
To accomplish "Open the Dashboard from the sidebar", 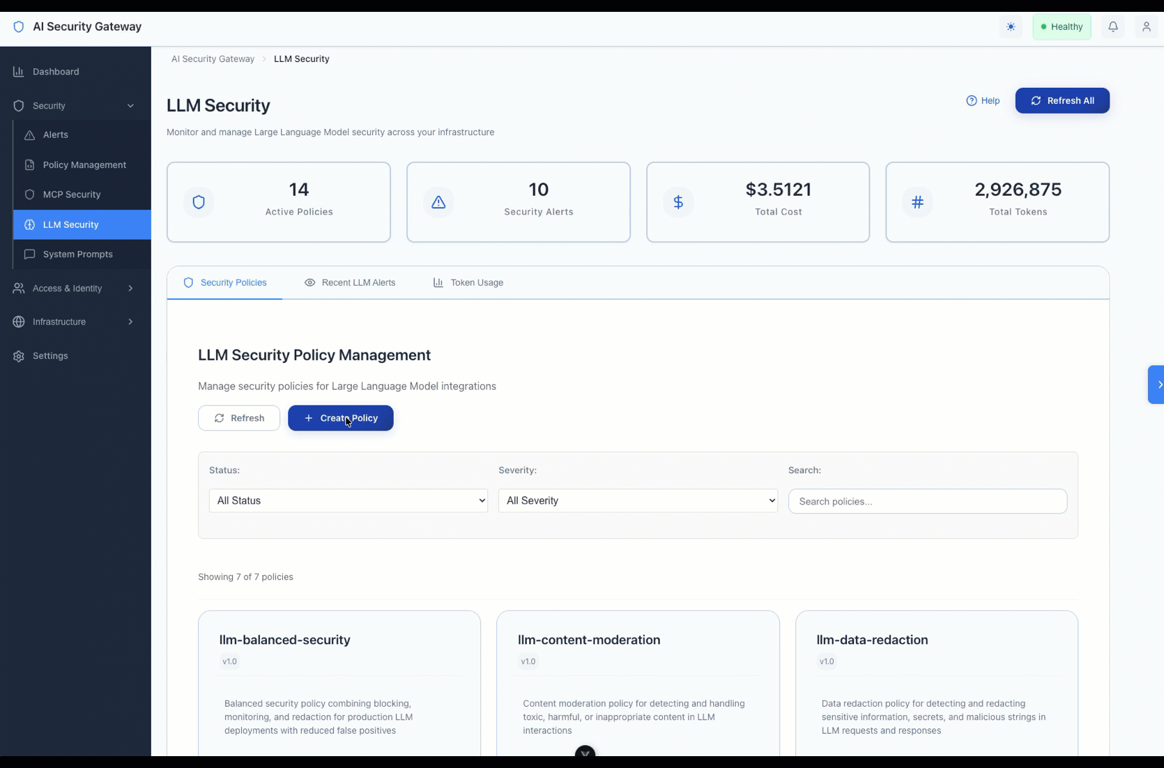I will coord(55,72).
